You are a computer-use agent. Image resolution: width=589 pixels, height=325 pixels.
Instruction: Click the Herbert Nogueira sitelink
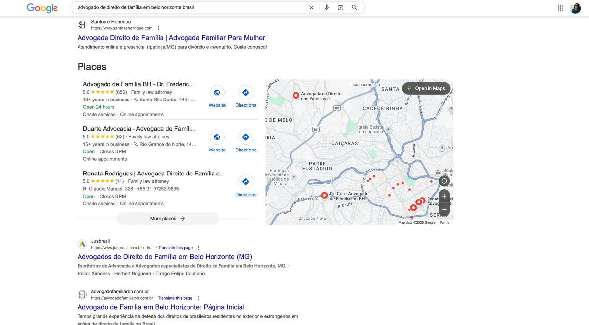(x=133, y=274)
